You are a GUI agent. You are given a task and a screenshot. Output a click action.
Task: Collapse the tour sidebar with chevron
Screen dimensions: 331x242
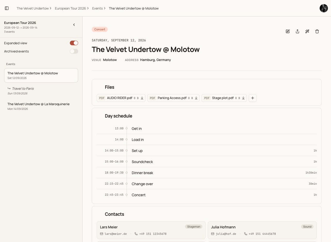(74, 25)
